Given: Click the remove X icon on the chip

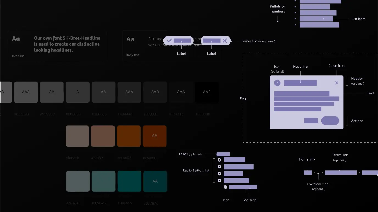Looking at the screenshot, I should click(225, 41).
